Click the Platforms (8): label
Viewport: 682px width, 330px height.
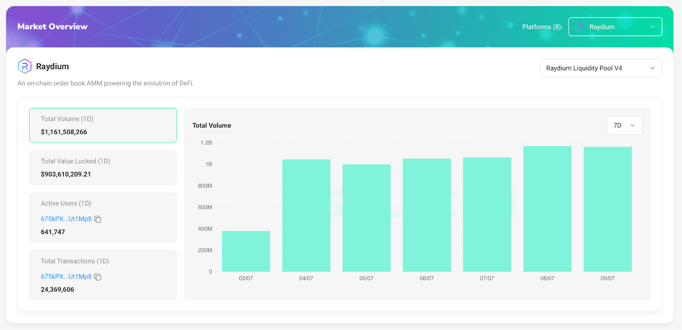[x=542, y=27]
